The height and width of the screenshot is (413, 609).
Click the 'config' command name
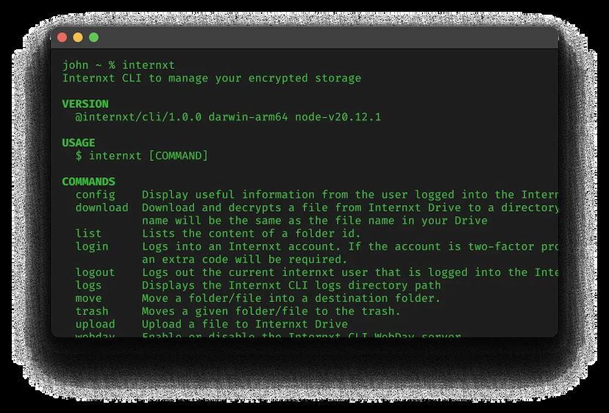95,195
